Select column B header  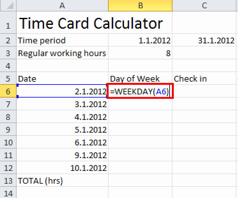click(x=140, y=5)
